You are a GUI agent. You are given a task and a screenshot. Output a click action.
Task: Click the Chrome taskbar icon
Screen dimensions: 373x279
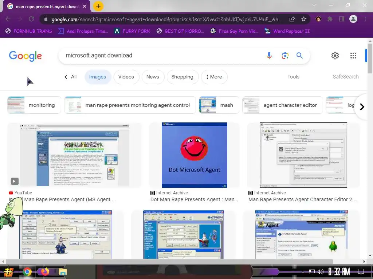click(x=27, y=272)
